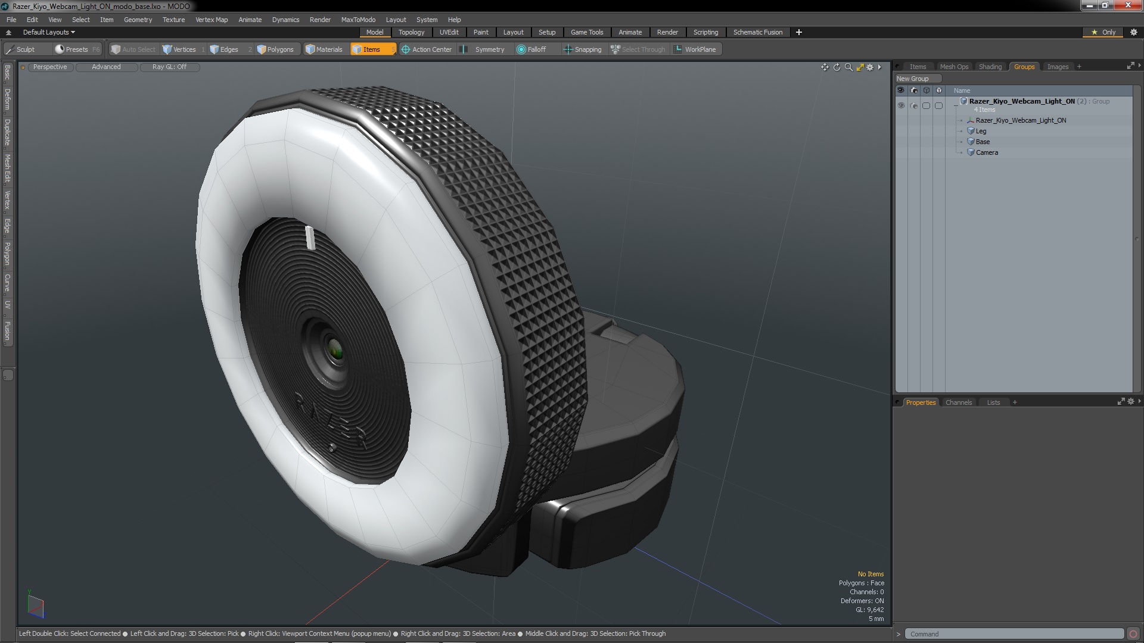Open the Geometry menu

click(138, 20)
